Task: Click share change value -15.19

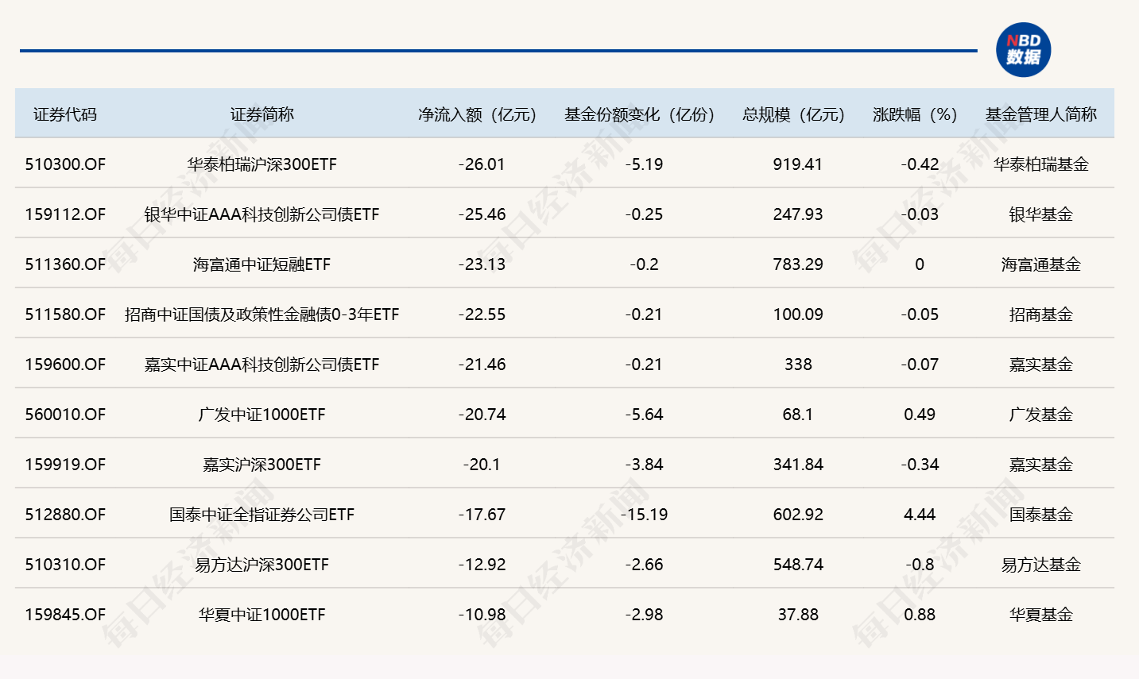Action: pyautogui.click(x=644, y=515)
